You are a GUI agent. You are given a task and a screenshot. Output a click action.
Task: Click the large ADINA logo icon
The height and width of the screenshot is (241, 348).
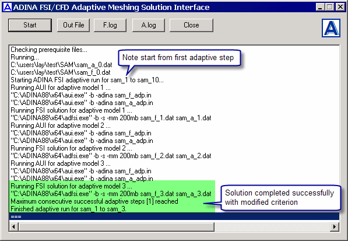coord(331,28)
